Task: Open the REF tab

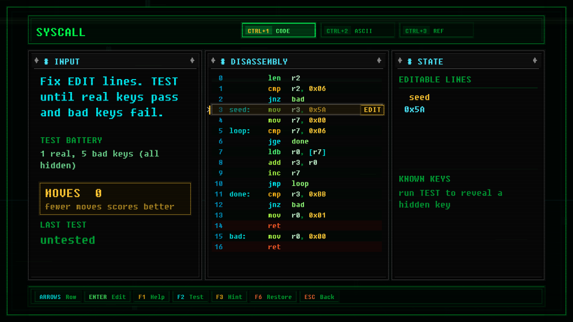Action: pyautogui.click(x=436, y=30)
